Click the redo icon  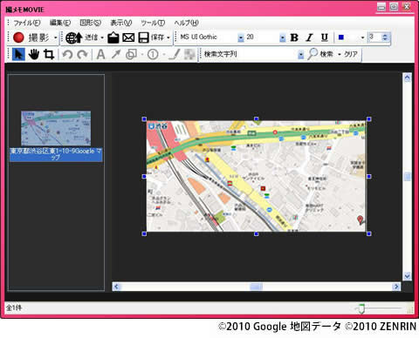tap(82, 54)
